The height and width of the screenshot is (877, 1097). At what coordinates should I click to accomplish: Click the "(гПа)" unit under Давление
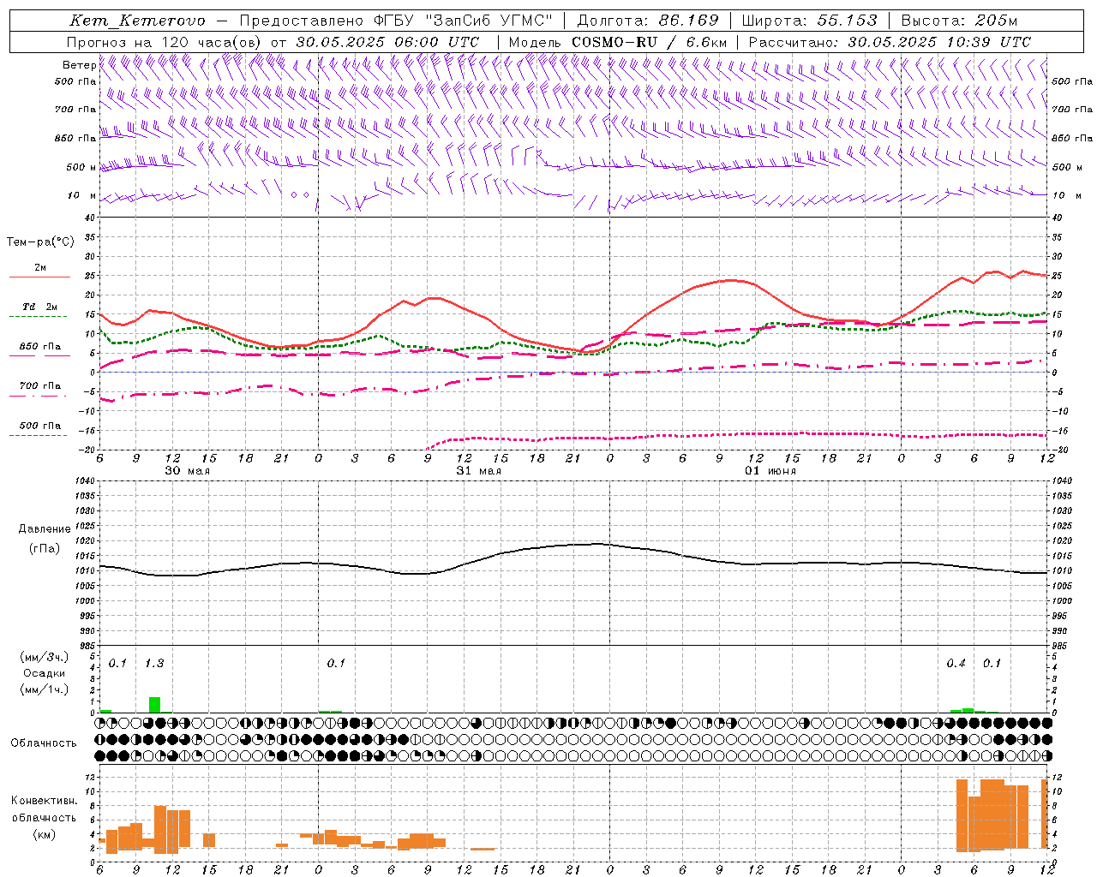point(45,549)
